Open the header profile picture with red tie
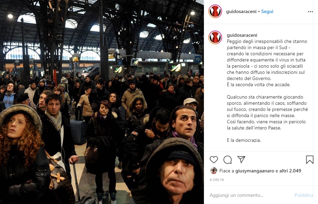 pos(215,11)
